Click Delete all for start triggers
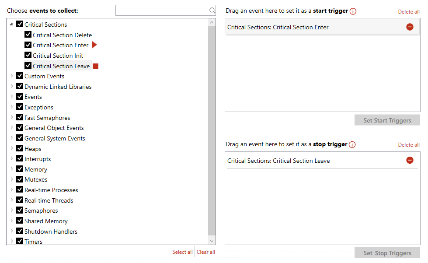Screen dimensions: 428x263 click(x=408, y=12)
